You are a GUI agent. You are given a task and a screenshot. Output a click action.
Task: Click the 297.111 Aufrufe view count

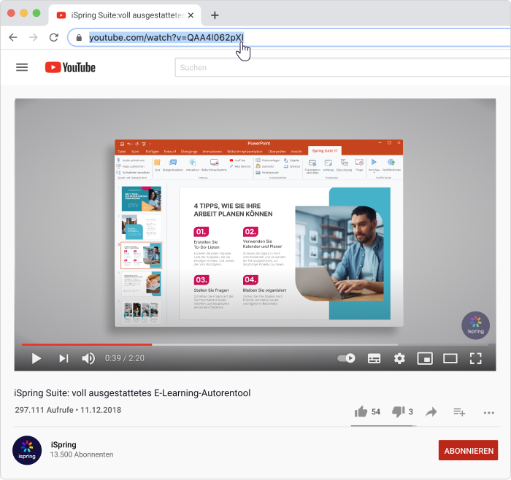[x=44, y=410]
